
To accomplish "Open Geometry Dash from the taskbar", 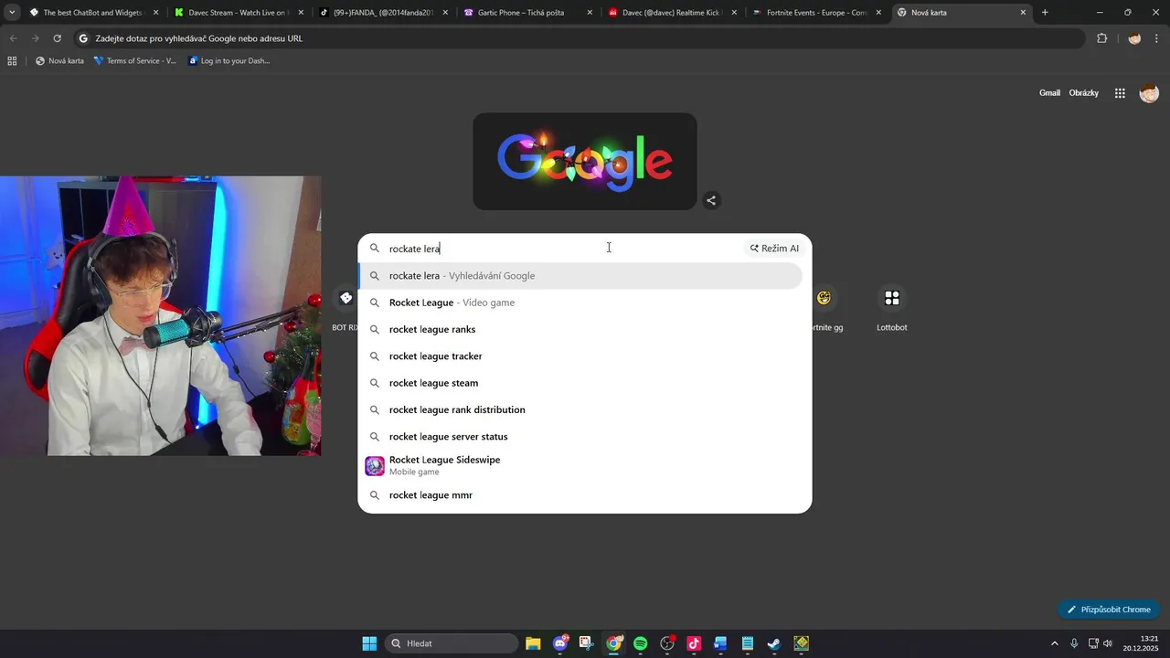I will 802,643.
